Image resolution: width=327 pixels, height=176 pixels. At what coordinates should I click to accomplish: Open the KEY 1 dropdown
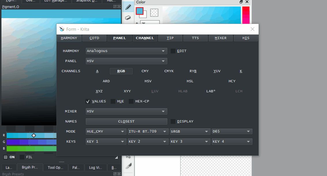(x=106, y=141)
